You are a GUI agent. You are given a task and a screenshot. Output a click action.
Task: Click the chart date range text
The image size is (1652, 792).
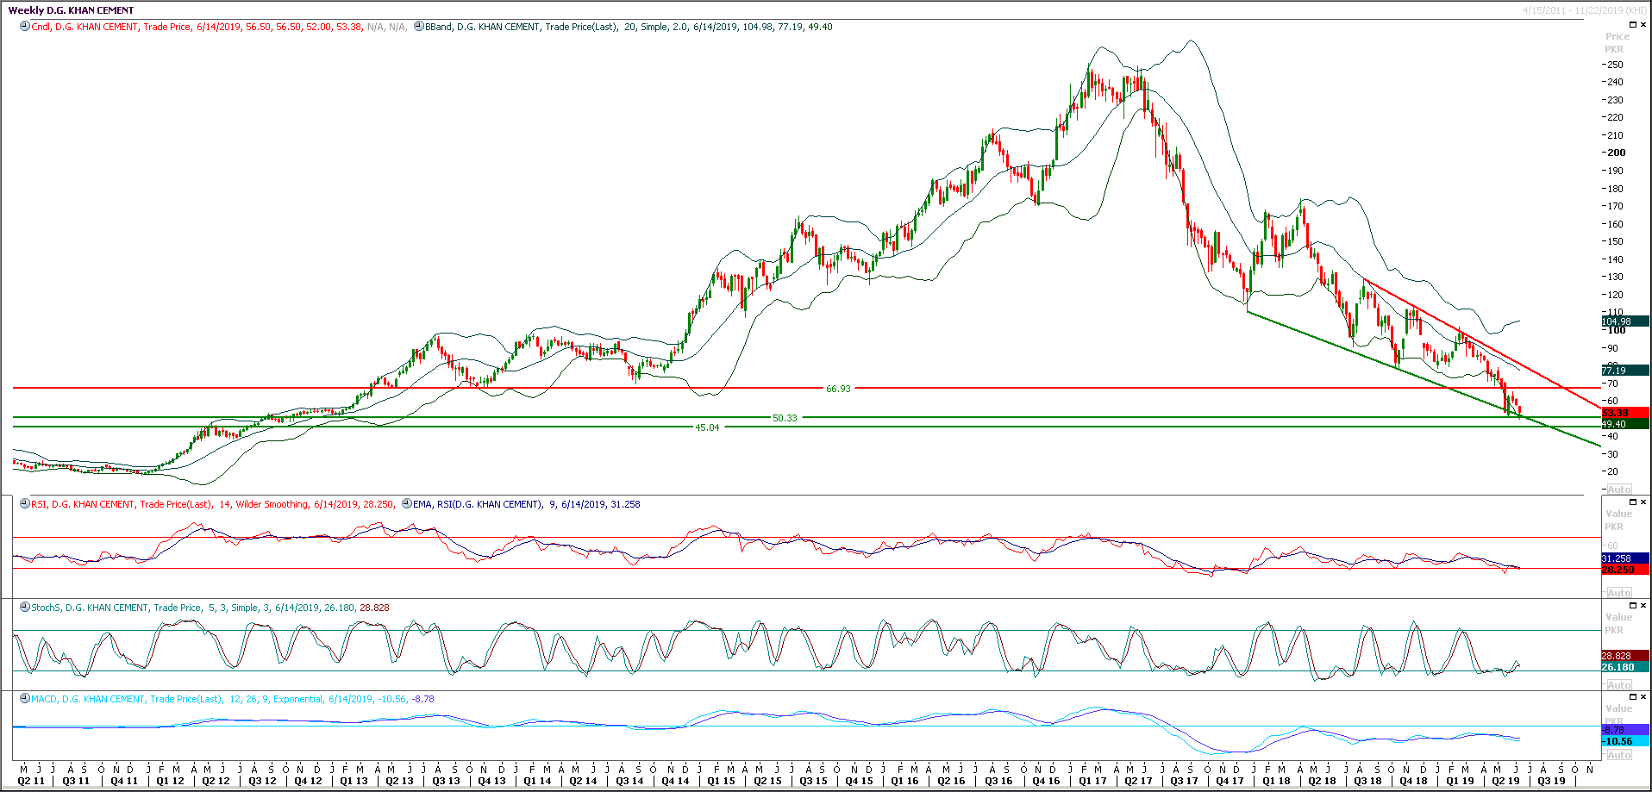point(1584,10)
